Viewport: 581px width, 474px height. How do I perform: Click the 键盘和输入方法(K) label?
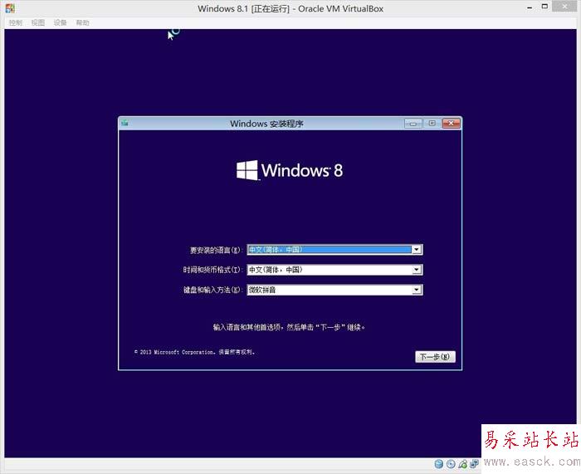213,290
